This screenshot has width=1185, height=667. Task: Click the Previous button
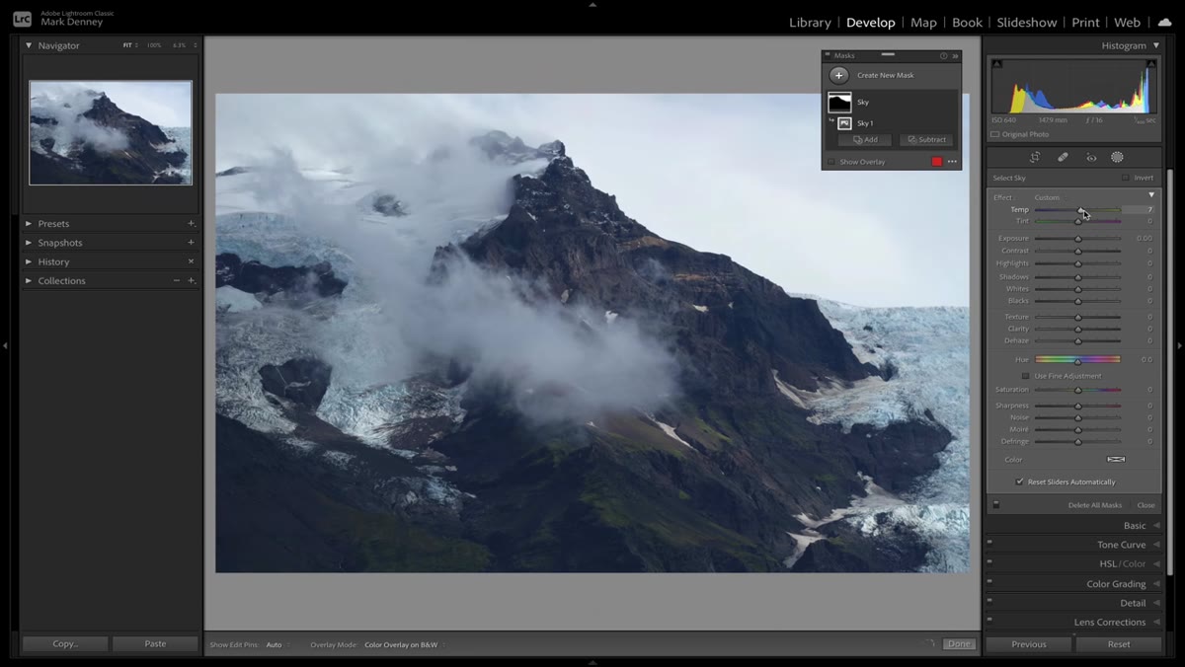coord(1028,644)
